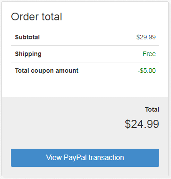Click the word transaction on the blue button
Image resolution: width=171 pixels, height=179 pixels.
[106, 158]
